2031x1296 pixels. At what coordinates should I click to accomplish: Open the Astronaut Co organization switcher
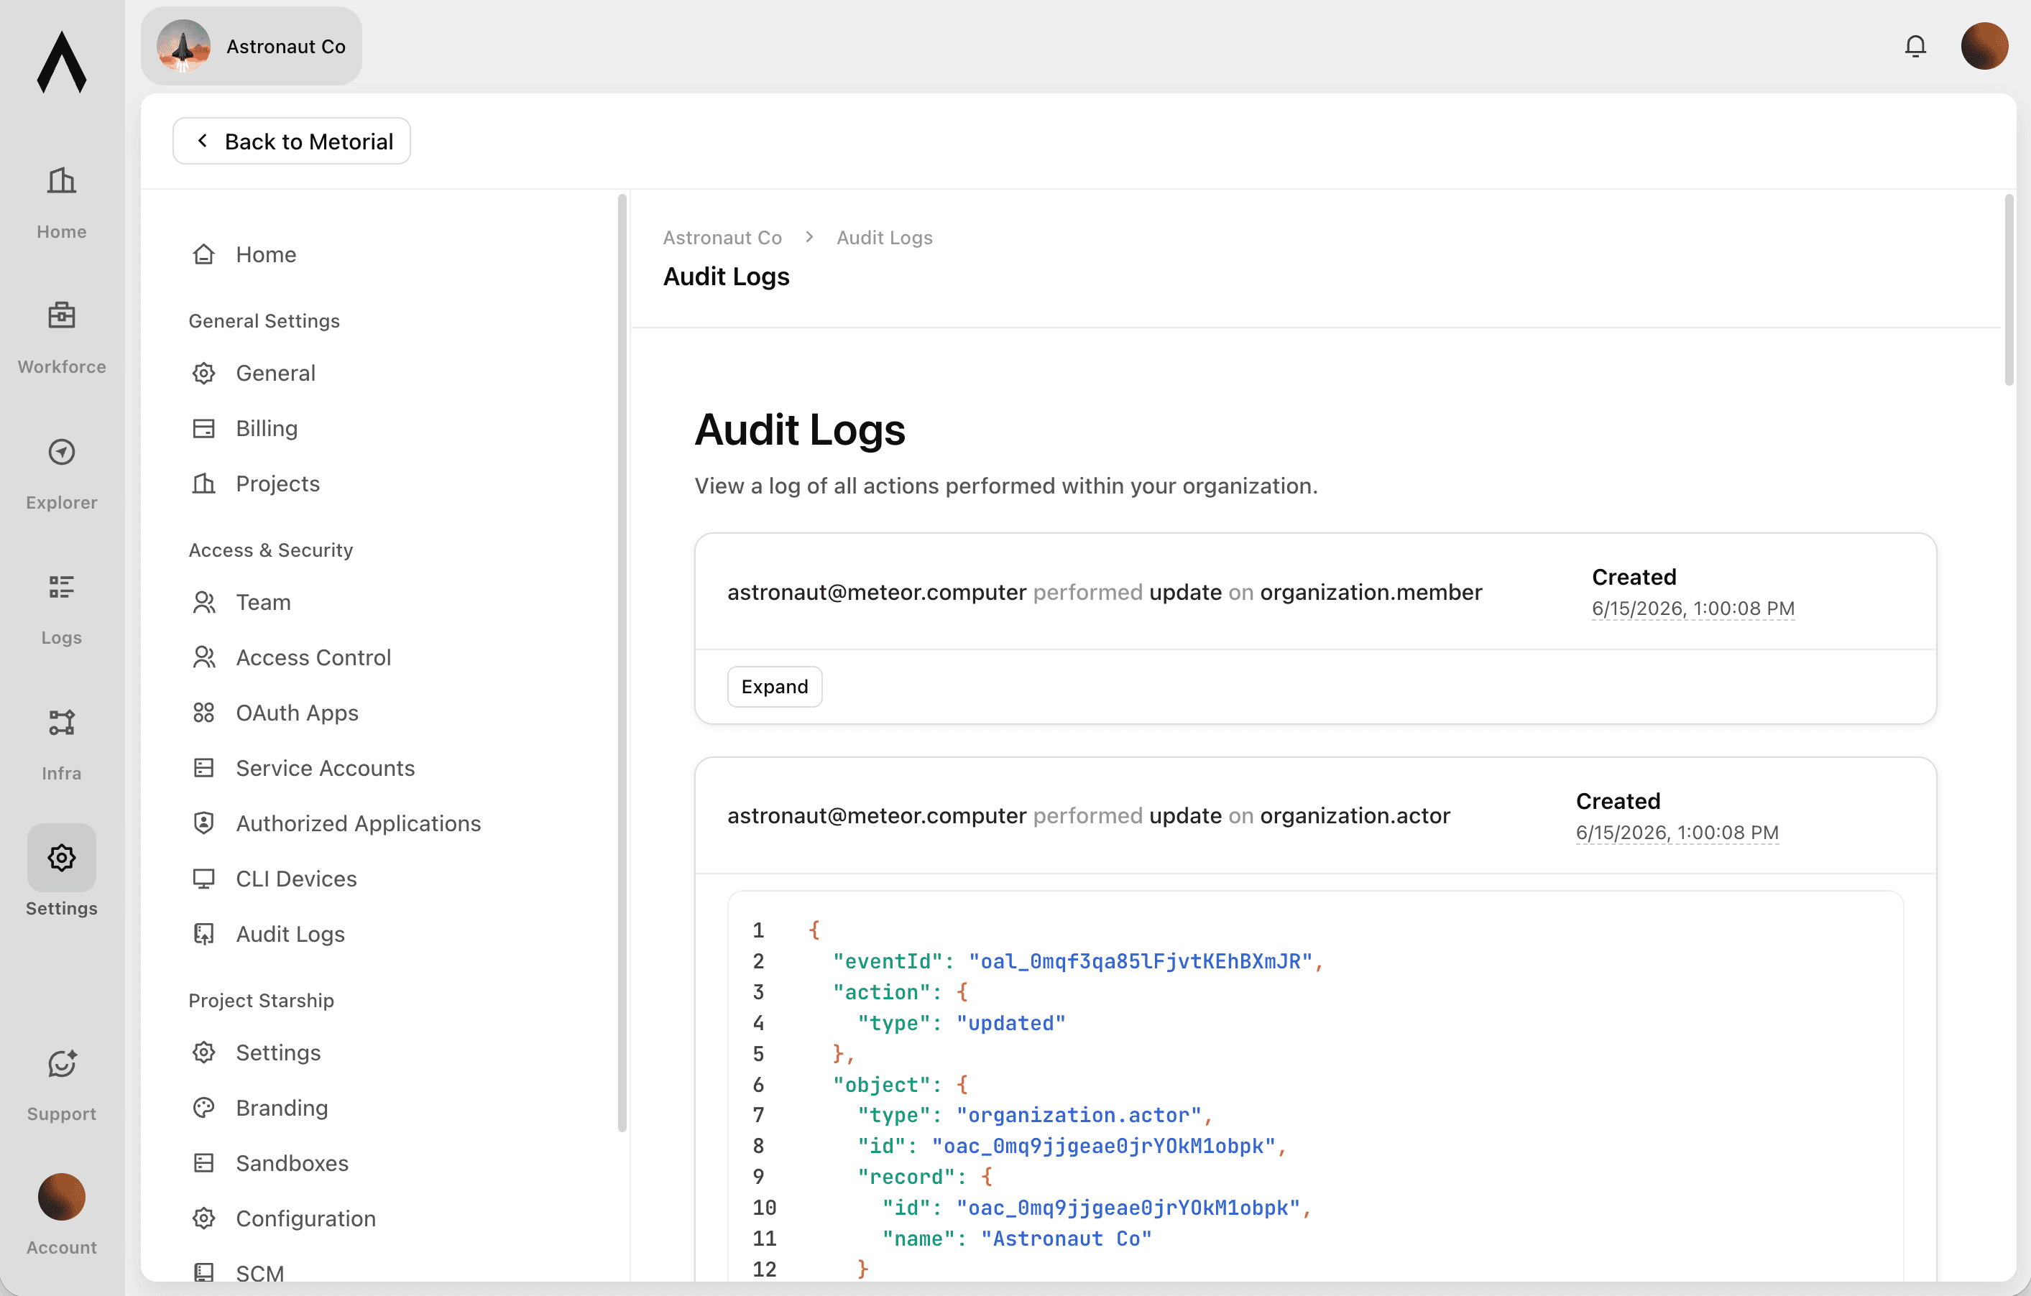click(x=252, y=45)
